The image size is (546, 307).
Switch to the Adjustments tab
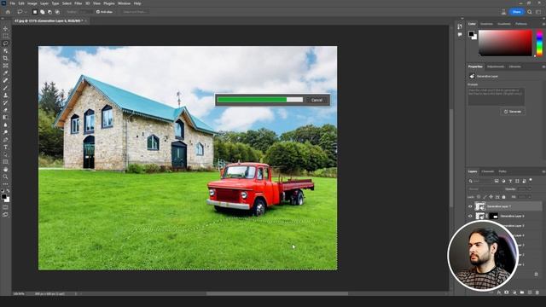496,67
